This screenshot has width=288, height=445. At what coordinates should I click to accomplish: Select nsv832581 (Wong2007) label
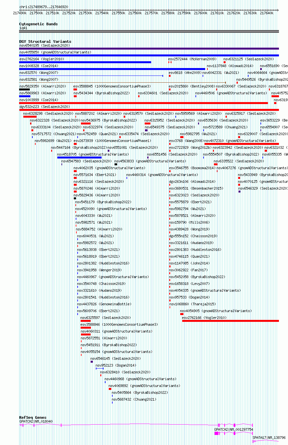point(39,79)
